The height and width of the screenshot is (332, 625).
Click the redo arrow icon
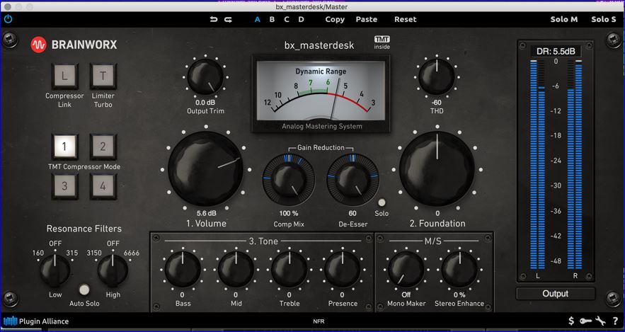tap(228, 19)
